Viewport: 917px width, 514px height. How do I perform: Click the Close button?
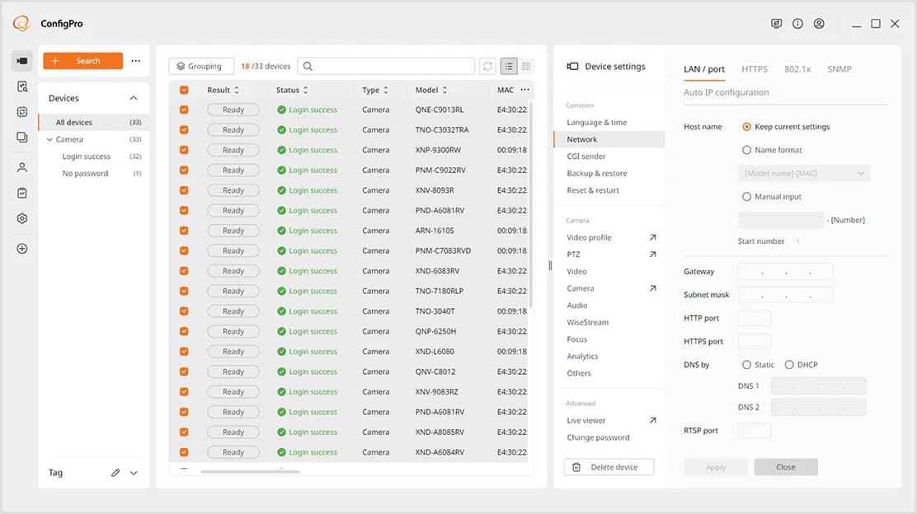(785, 467)
